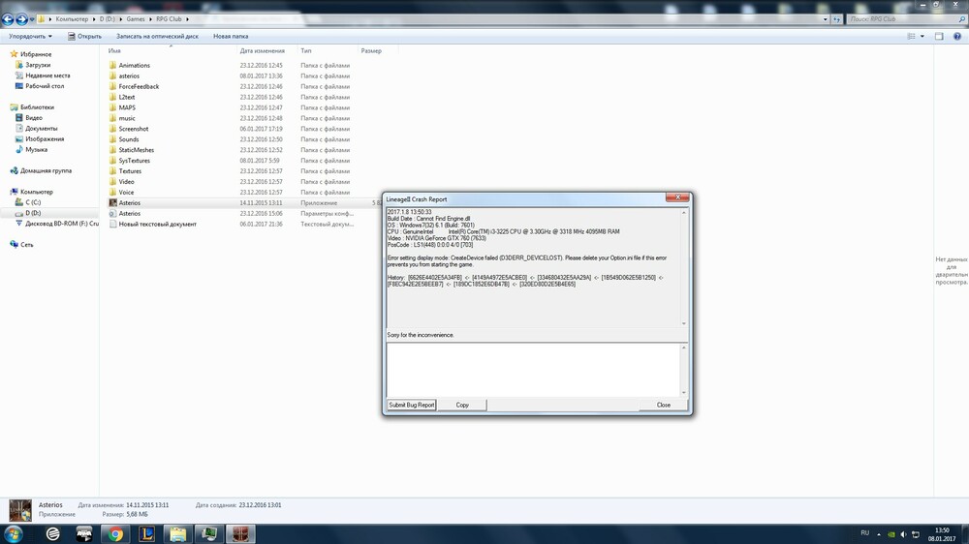Select the music folder

click(x=127, y=118)
